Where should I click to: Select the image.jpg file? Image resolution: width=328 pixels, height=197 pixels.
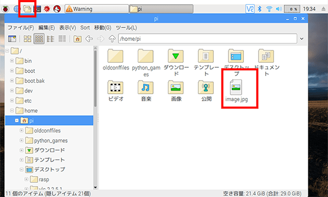point(236,91)
